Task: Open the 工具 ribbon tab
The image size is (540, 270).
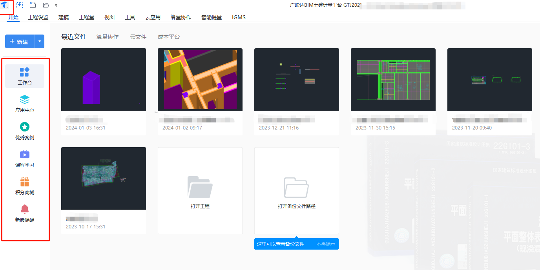Action: tap(130, 17)
